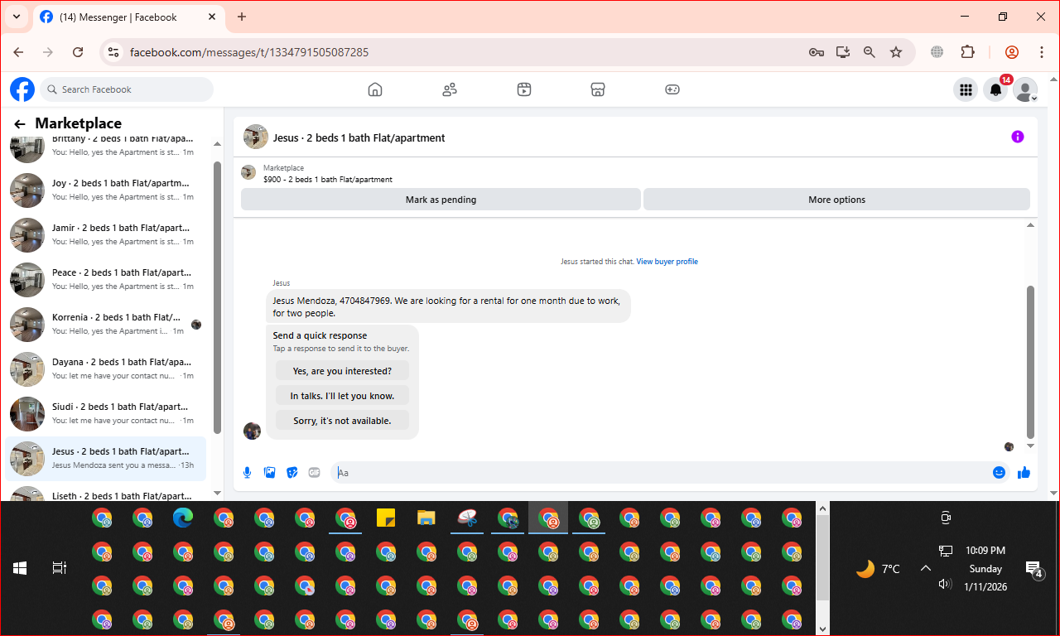Viewport: 1060px width, 636px height.
Task: Click the voice clip microphone icon
Action: 247,473
